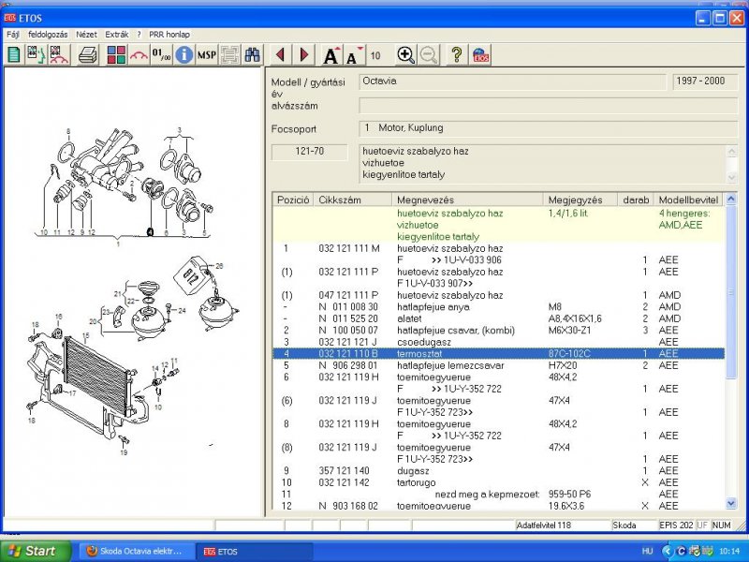Open help with yellow question mark icon
This screenshot has height=562, width=749.
(457, 54)
